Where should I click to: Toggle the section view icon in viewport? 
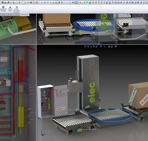pos(94,47)
